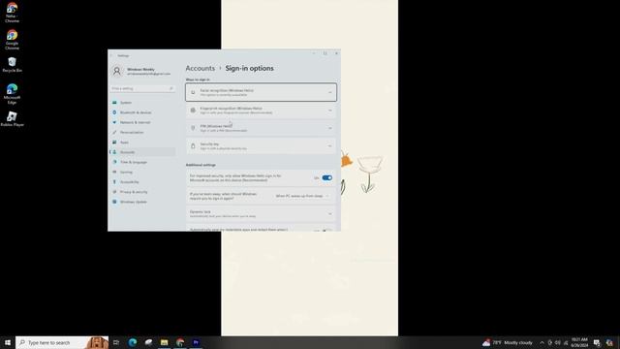620x349 pixels.
Task: Go back using the Settings back arrow
Action: pos(111,56)
